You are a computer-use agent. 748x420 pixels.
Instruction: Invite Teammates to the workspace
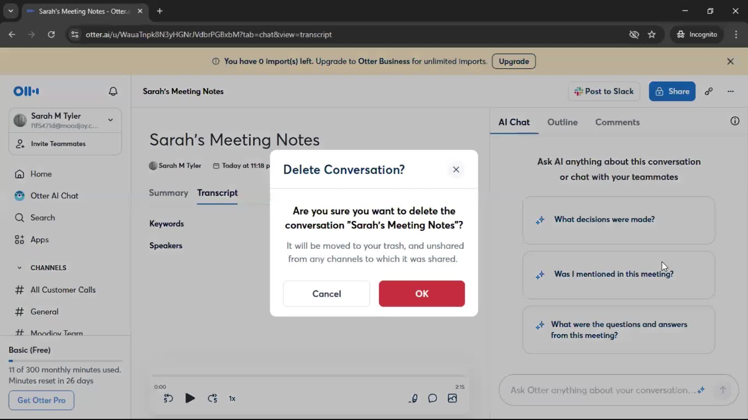tap(65, 144)
